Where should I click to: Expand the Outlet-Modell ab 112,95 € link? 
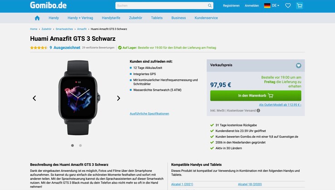pos(280,105)
